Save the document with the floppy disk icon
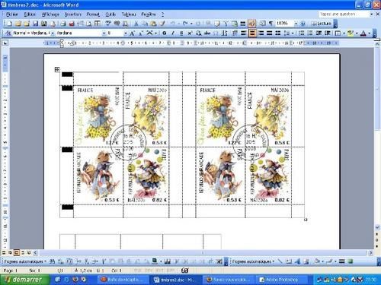 (35, 24)
